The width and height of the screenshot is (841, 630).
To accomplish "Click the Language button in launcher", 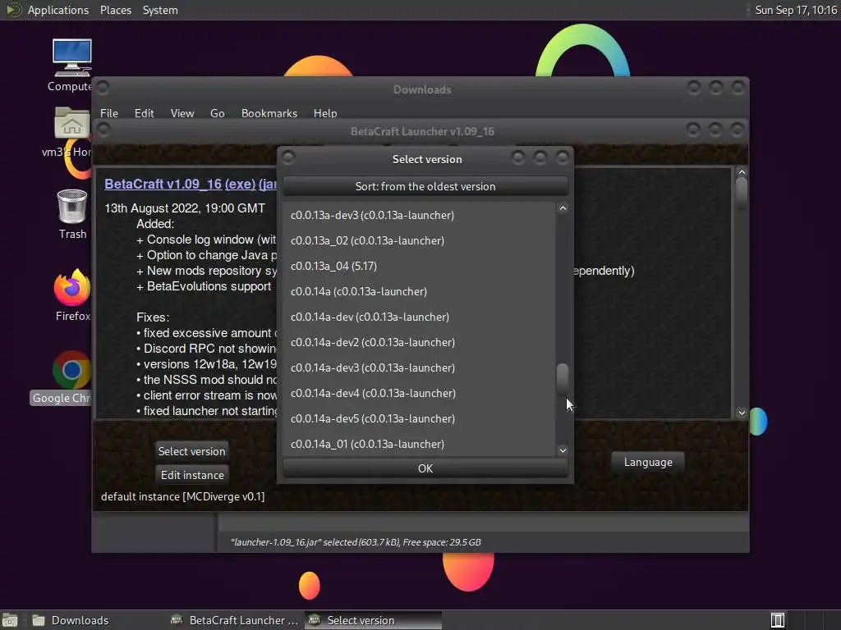I will tap(648, 462).
